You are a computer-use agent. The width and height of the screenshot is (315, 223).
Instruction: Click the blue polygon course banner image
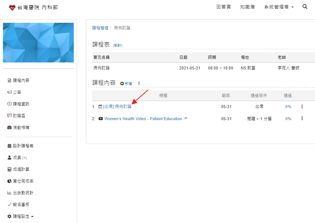coord(38,43)
